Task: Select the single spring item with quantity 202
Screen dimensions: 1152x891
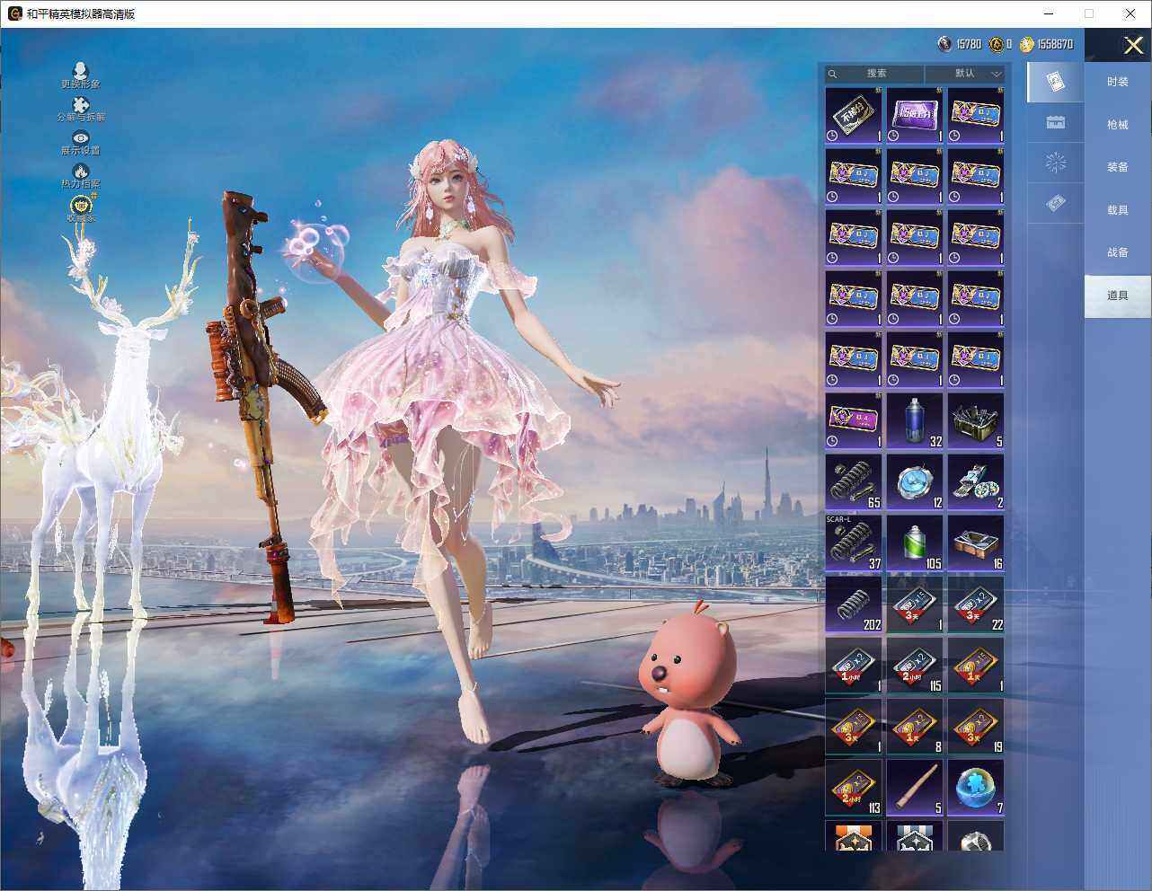Action: [854, 604]
